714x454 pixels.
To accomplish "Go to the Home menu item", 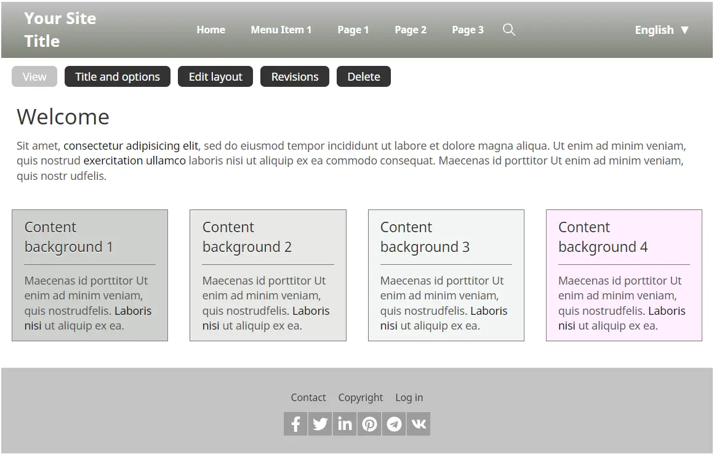I will [211, 30].
